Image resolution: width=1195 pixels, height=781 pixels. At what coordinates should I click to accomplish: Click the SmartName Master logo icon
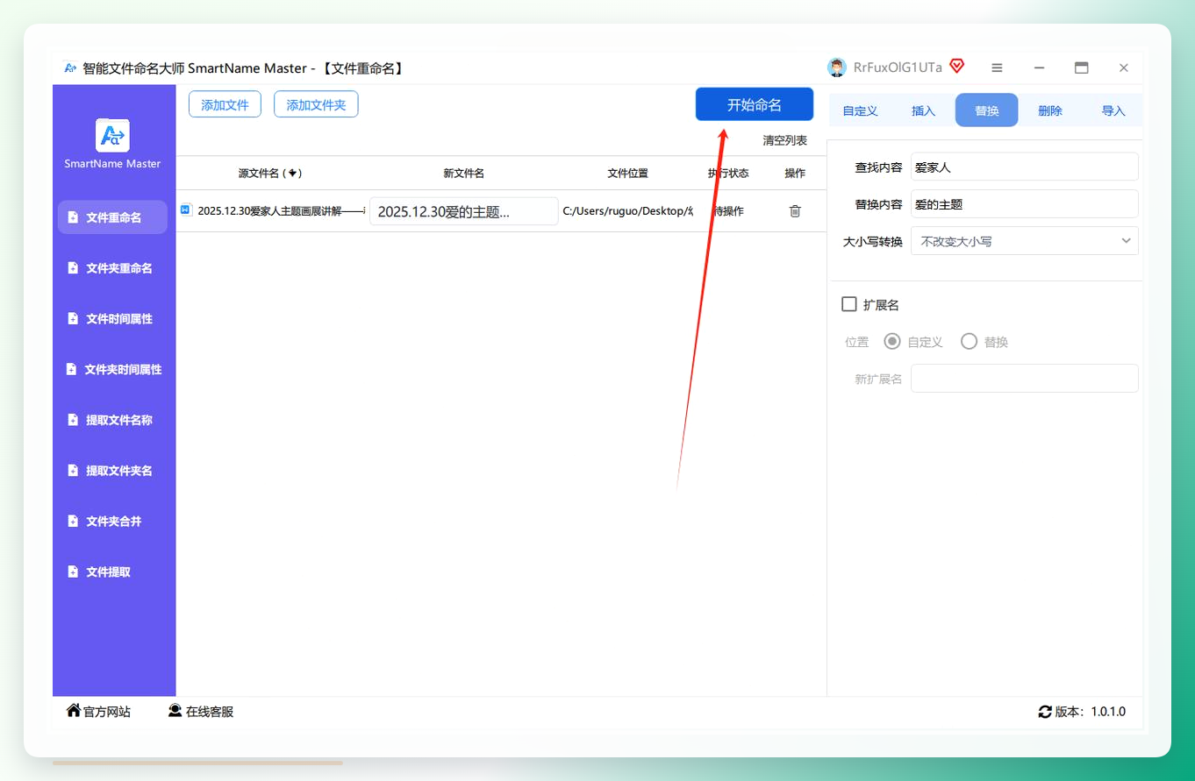pyautogui.click(x=112, y=135)
